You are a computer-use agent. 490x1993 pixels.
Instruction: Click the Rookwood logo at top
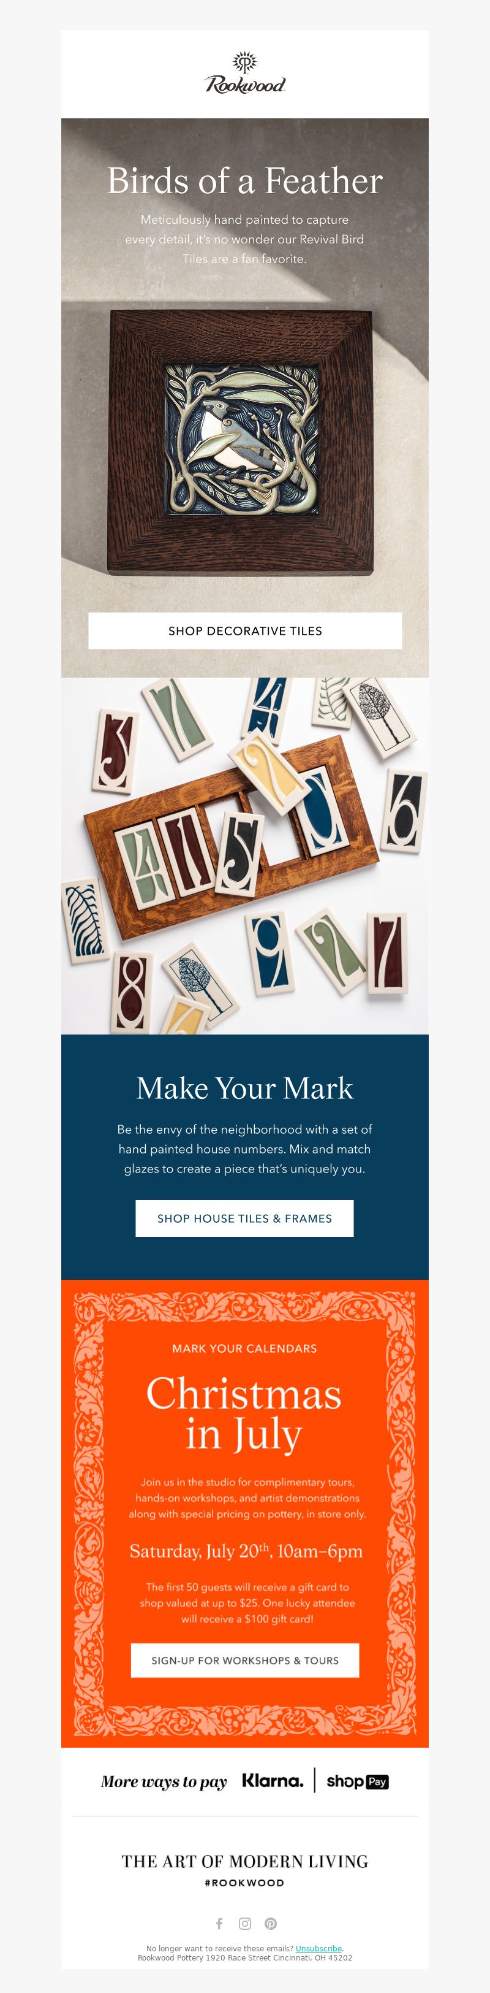pos(245,74)
